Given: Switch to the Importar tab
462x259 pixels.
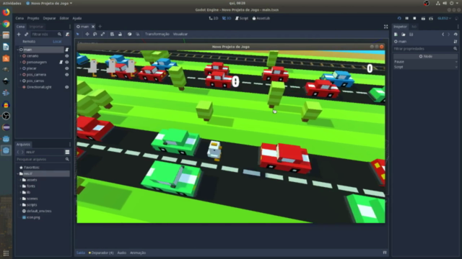Looking at the screenshot, I should pyautogui.click(x=36, y=27).
